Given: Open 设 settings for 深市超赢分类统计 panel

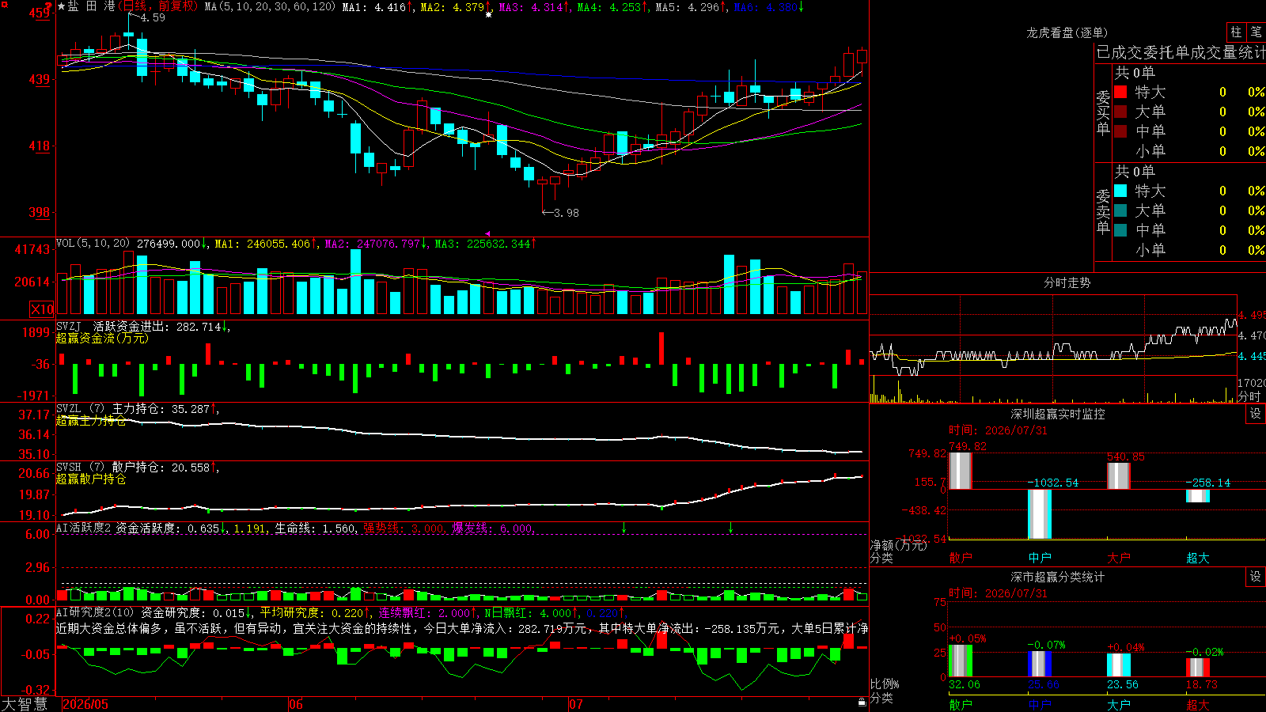Looking at the screenshot, I should 1256,577.
